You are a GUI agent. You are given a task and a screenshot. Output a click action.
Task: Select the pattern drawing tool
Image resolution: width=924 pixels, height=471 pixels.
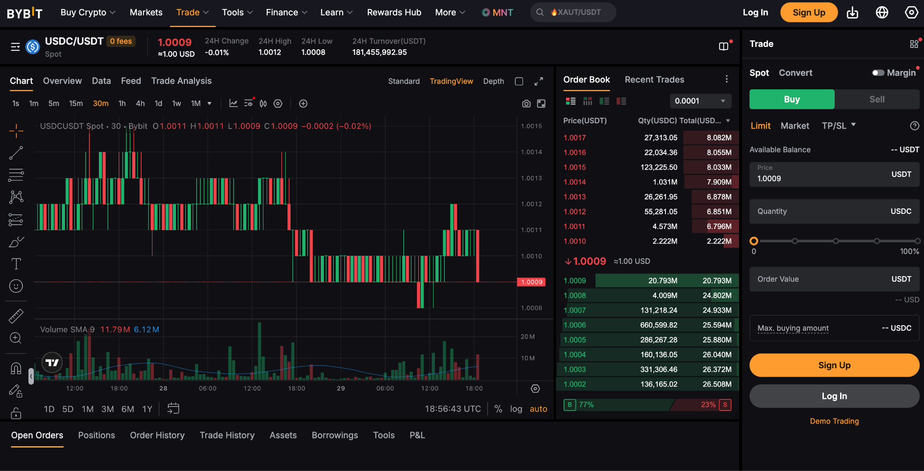point(16,197)
